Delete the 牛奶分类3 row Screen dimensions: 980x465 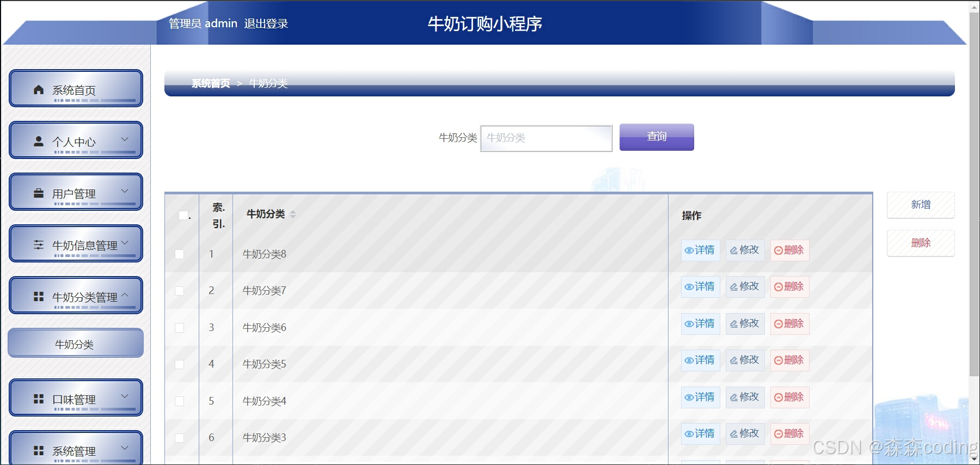pos(789,433)
